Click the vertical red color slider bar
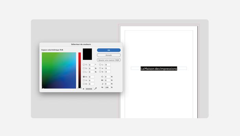240x136 pixels. [x=80, y=70]
